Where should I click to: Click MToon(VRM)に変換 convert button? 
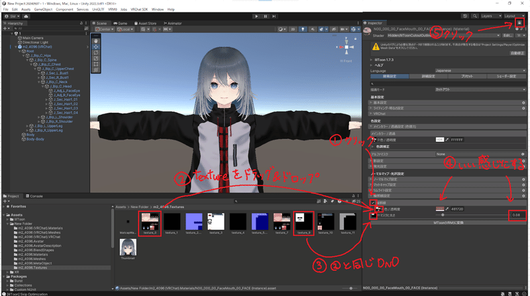pos(449,222)
